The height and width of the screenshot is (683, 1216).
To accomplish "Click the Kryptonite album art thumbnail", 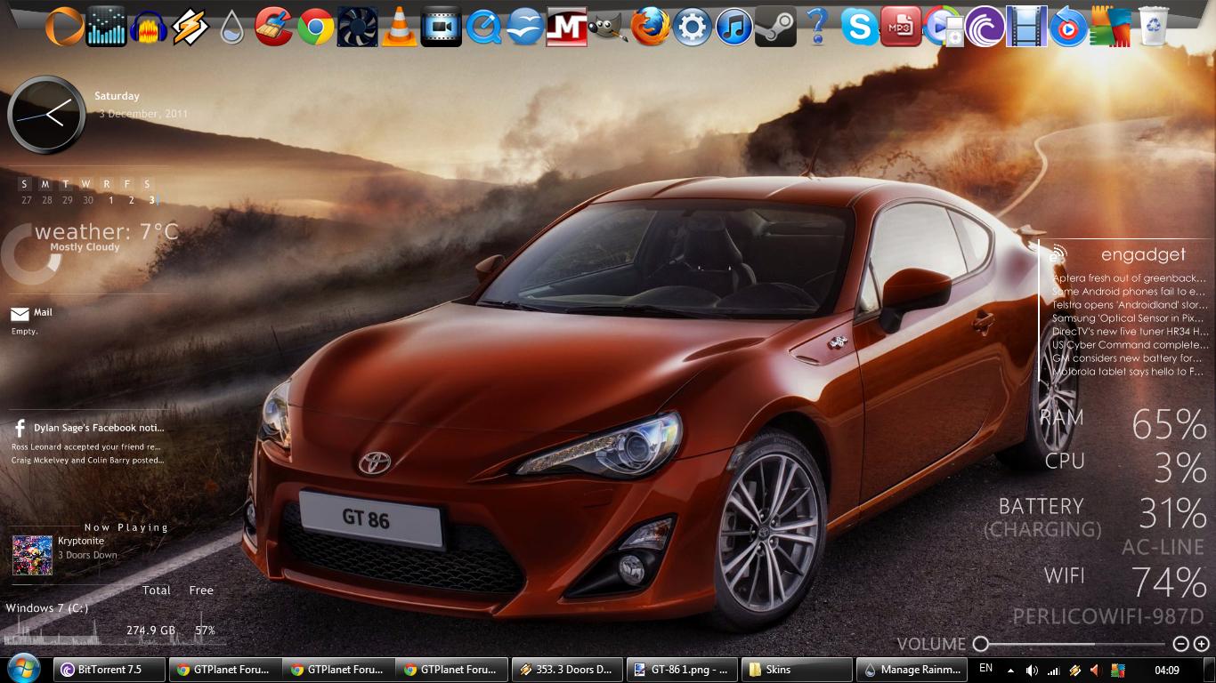I will click(x=32, y=555).
